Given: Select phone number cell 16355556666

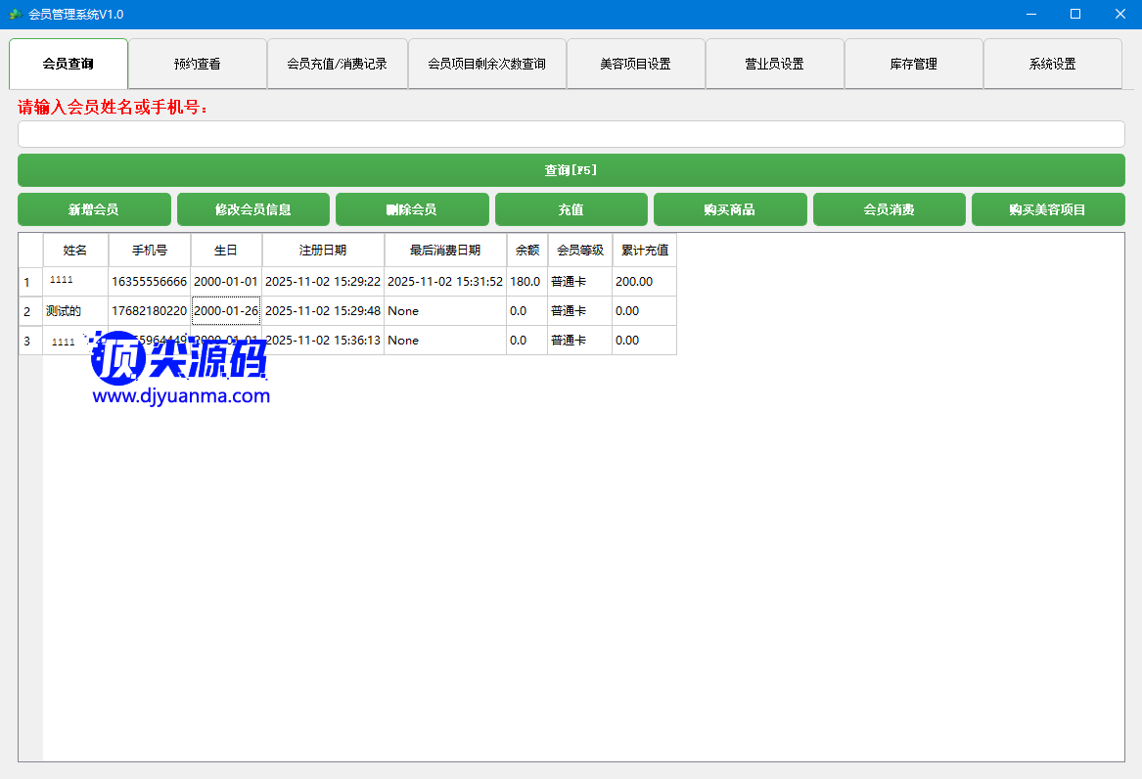Looking at the screenshot, I should pos(149,282).
